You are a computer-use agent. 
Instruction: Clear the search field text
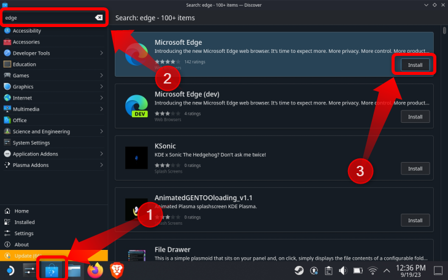[99, 18]
